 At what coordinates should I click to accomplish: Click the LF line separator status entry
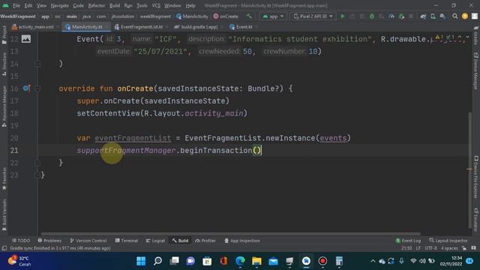[418, 248]
